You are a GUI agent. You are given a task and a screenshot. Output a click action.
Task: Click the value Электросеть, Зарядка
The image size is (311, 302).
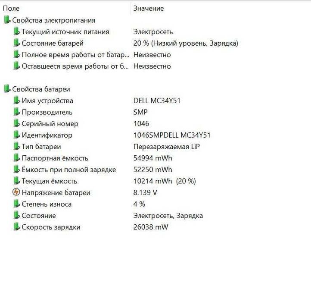tap(168, 216)
